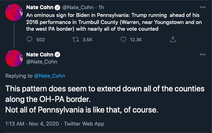Open Nate Cohn's avatar on reply tweet
The height and width of the screenshot is (133, 212).
click(14, 58)
